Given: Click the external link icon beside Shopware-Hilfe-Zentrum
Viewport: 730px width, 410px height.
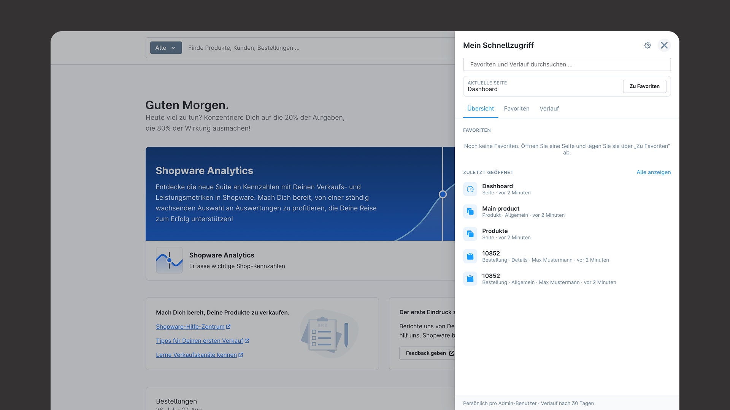Looking at the screenshot, I should (x=228, y=326).
